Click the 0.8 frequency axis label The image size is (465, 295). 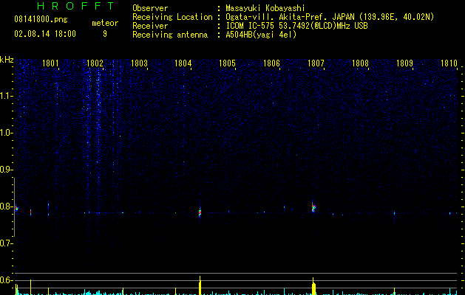coord(6,206)
